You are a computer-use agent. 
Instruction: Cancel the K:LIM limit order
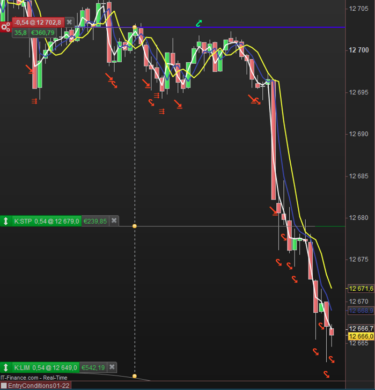point(112,367)
